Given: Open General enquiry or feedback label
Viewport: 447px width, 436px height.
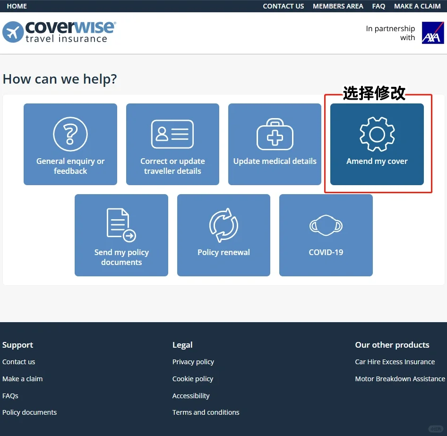Looking at the screenshot, I should 70,166.
